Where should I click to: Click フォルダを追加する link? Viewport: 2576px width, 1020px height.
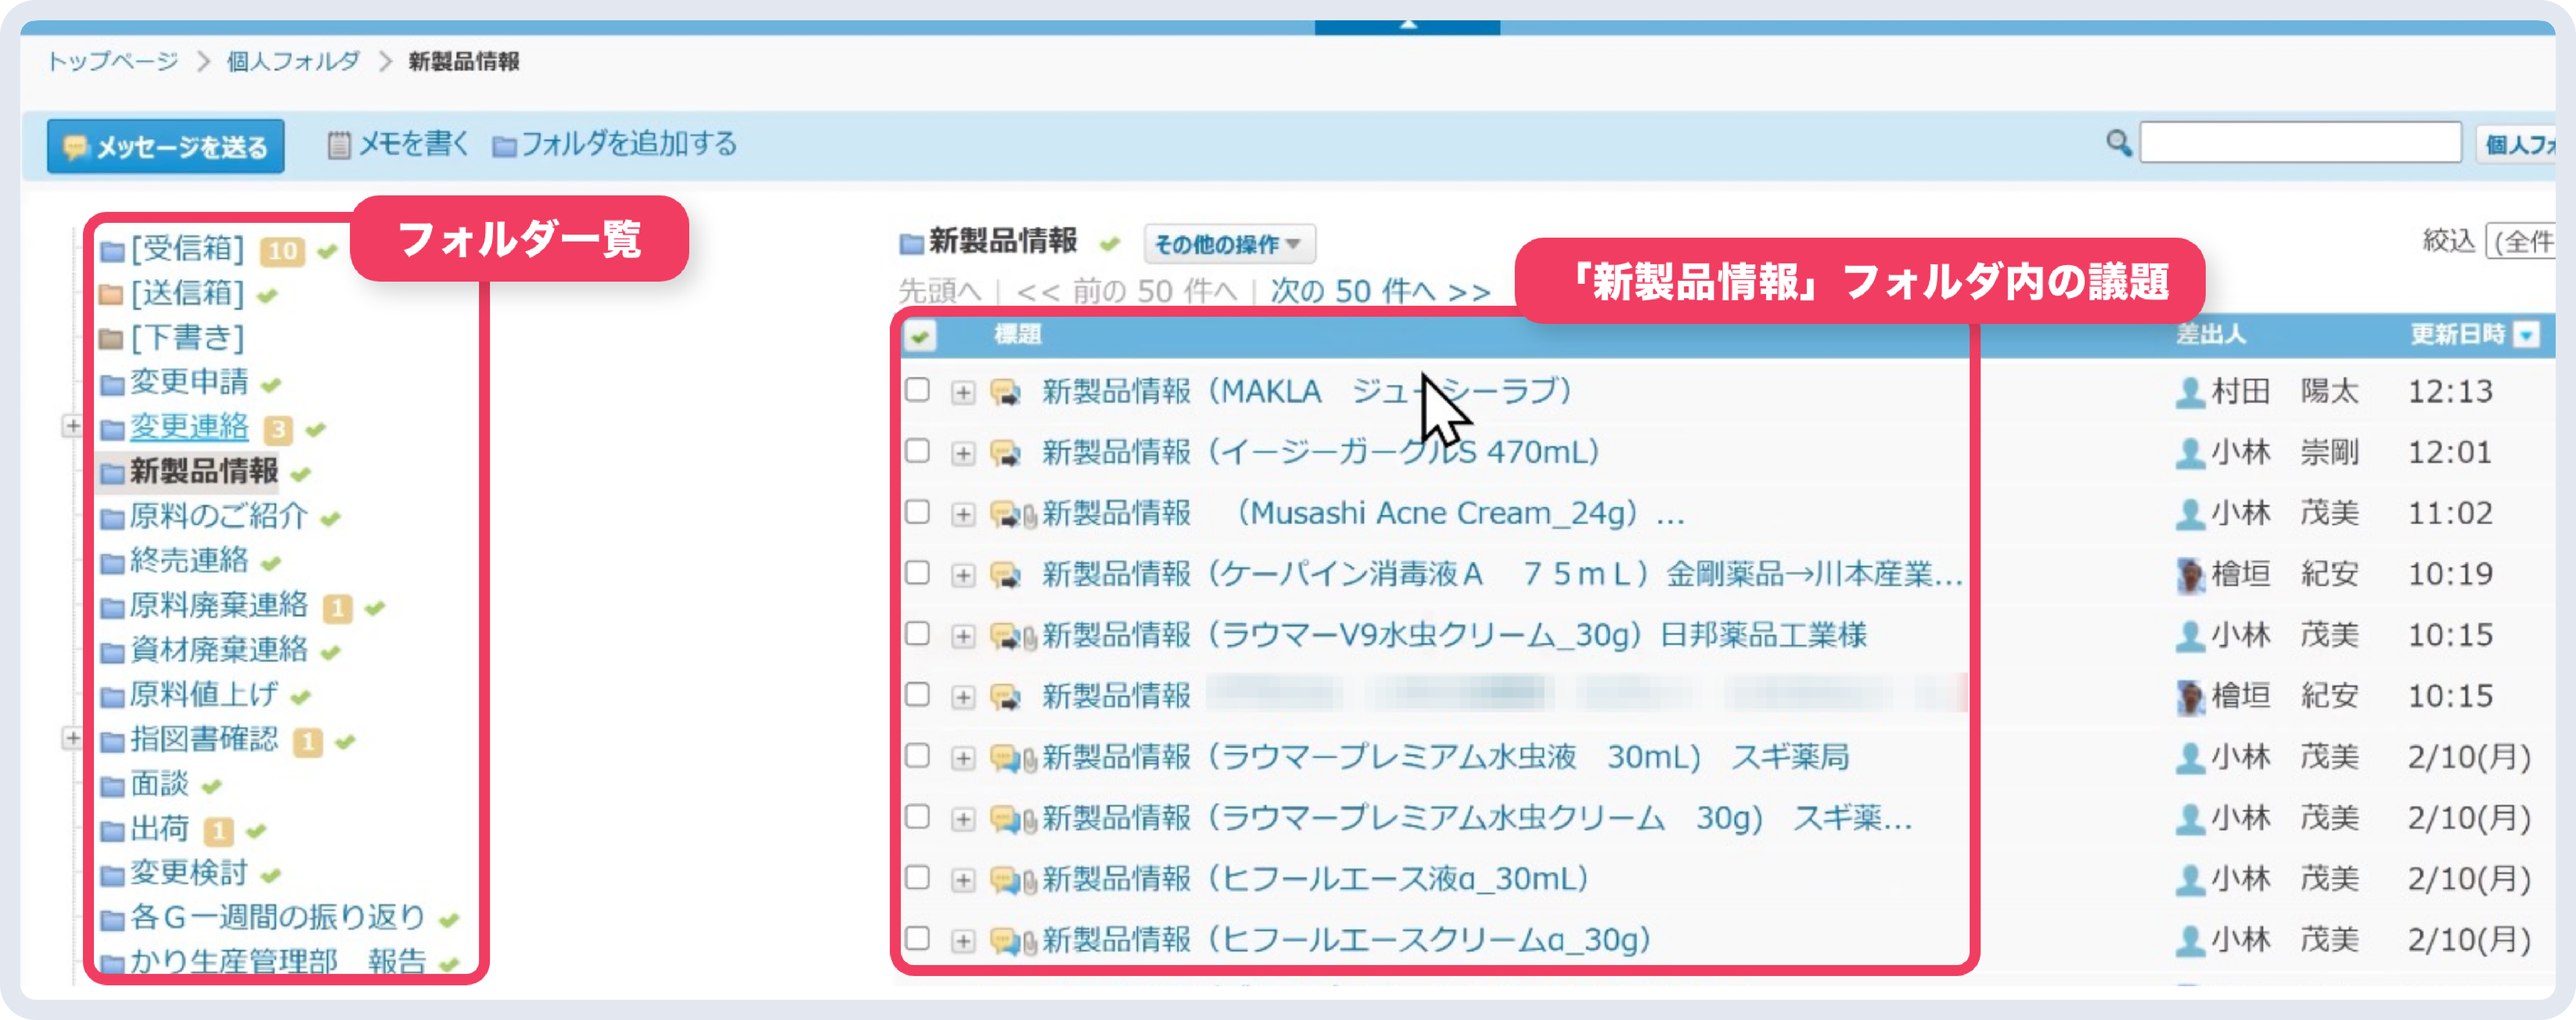point(629,144)
